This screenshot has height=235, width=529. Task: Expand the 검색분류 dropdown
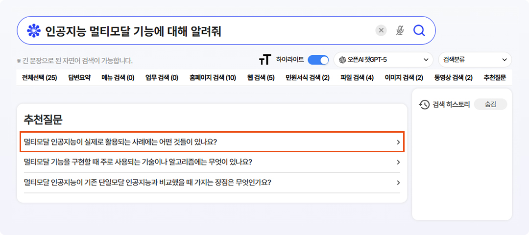coord(475,60)
